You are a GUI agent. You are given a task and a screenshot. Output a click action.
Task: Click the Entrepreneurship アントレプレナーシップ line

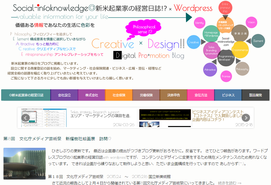(62, 54)
